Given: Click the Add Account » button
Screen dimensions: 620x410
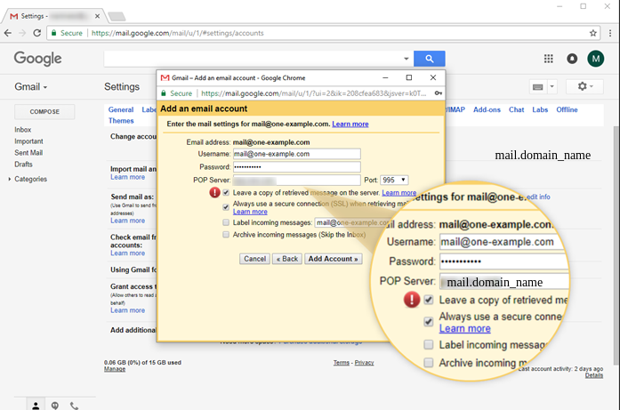Looking at the screenshot, I should 333,259.
